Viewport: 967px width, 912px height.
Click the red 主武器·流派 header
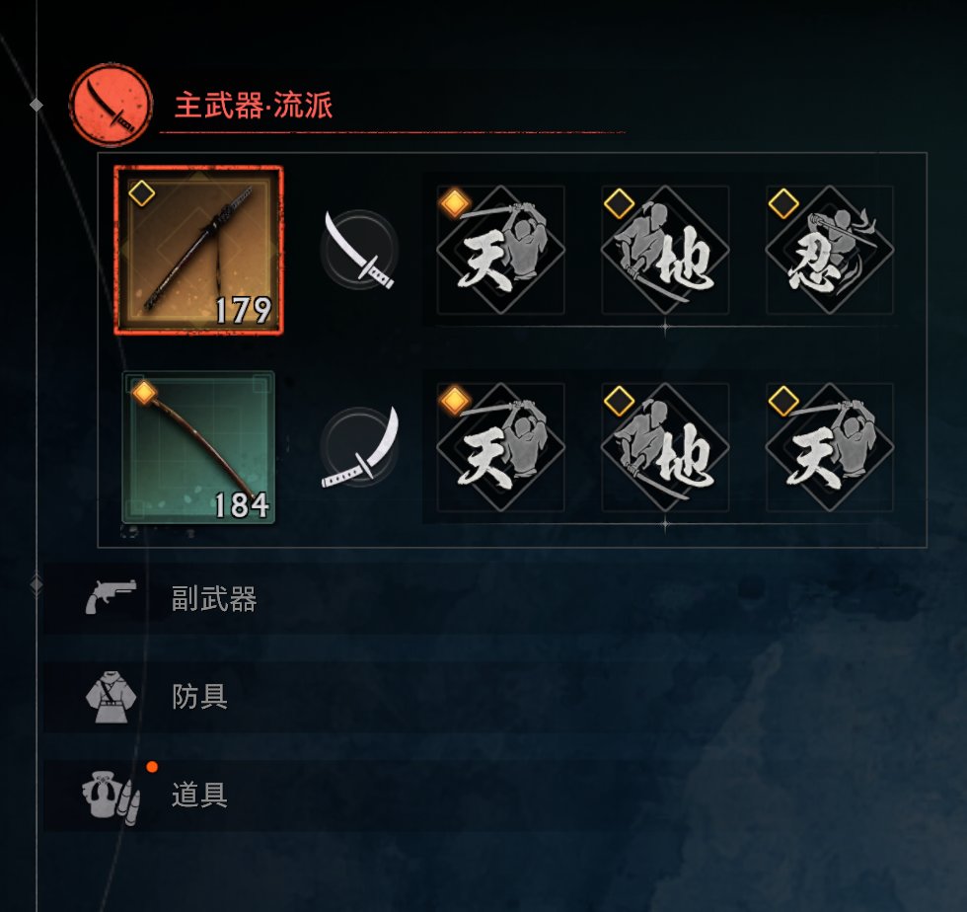pyautogui.click(x=254, y=105)
